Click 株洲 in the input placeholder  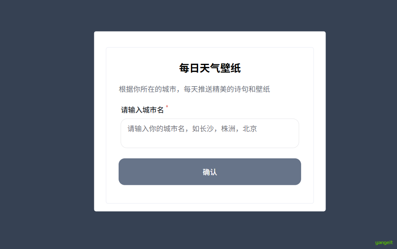coord(228,129)
